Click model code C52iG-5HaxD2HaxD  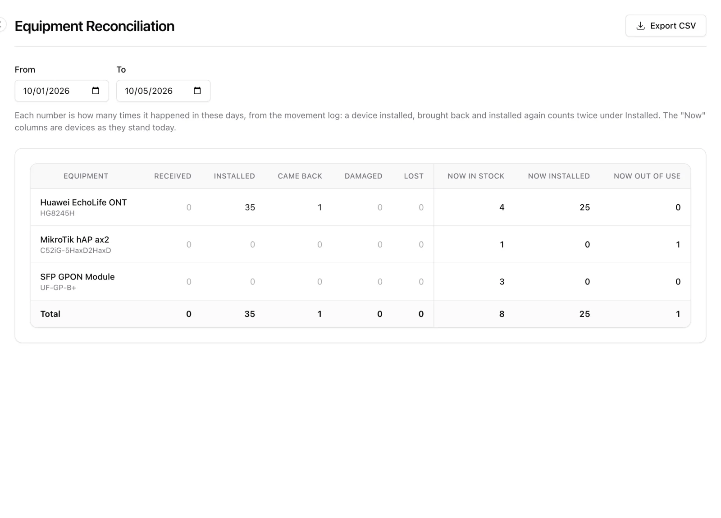pos(76,250)
